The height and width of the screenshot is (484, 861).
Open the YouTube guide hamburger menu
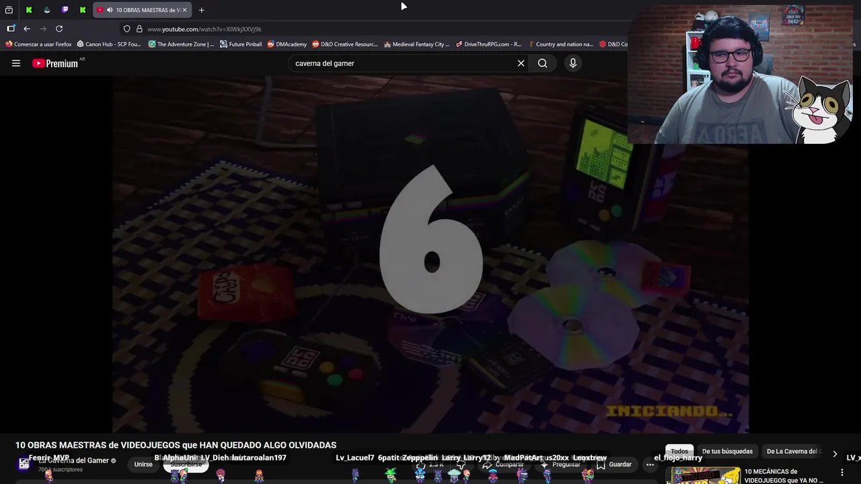(16, 63)
